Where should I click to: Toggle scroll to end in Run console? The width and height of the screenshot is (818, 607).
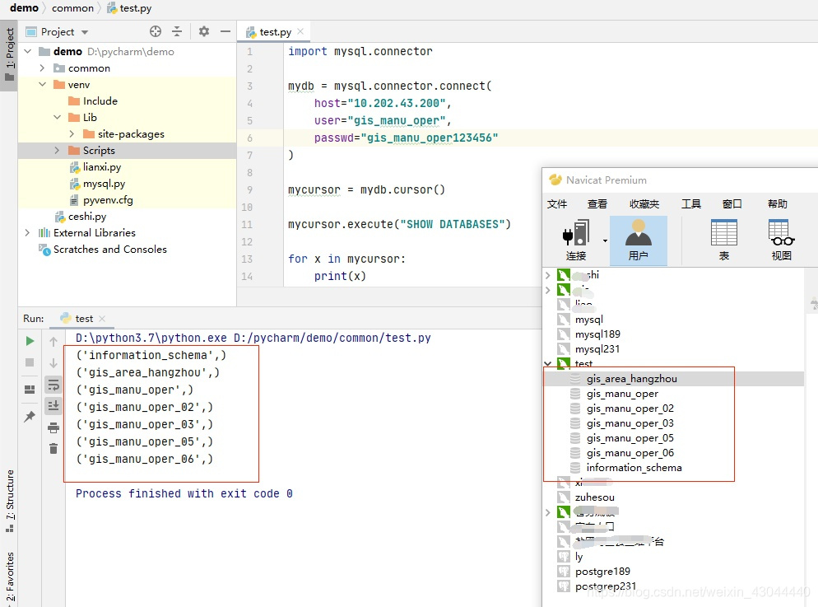point(53,405)
